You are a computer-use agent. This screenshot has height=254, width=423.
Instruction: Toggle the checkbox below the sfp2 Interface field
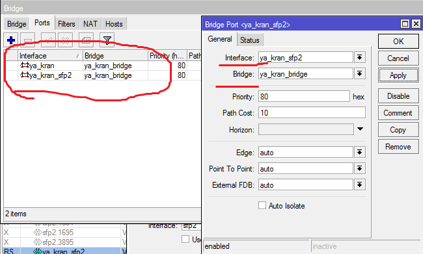point(185,239)
